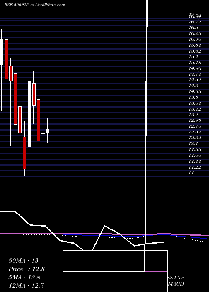Image resolution: width=209 pixels, height=292 pixels.
Task: Choose the 13.2 price label
Action: click(x=193, y=115)
